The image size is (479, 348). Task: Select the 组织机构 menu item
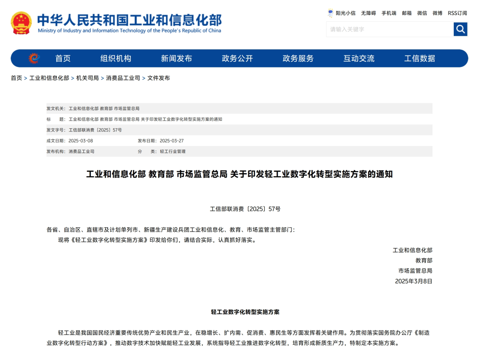[116, 58]
